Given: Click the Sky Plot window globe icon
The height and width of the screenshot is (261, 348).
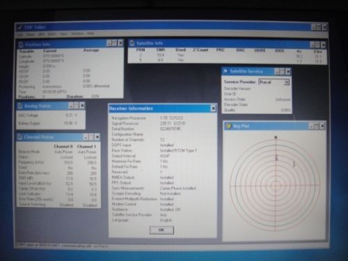Looking at the screenshot, I should (x=228, y=126).
